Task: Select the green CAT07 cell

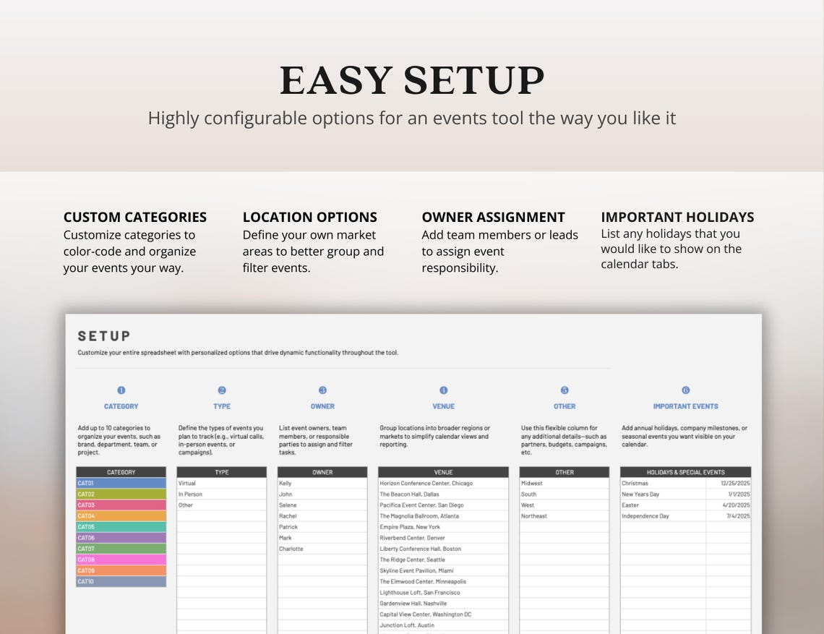Action: coord(121,549)
